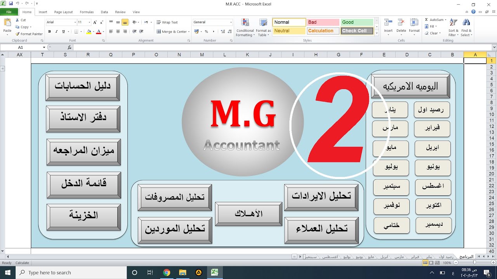Click the Align Text Left icon
497x279 pixels.
coord(111,32)
